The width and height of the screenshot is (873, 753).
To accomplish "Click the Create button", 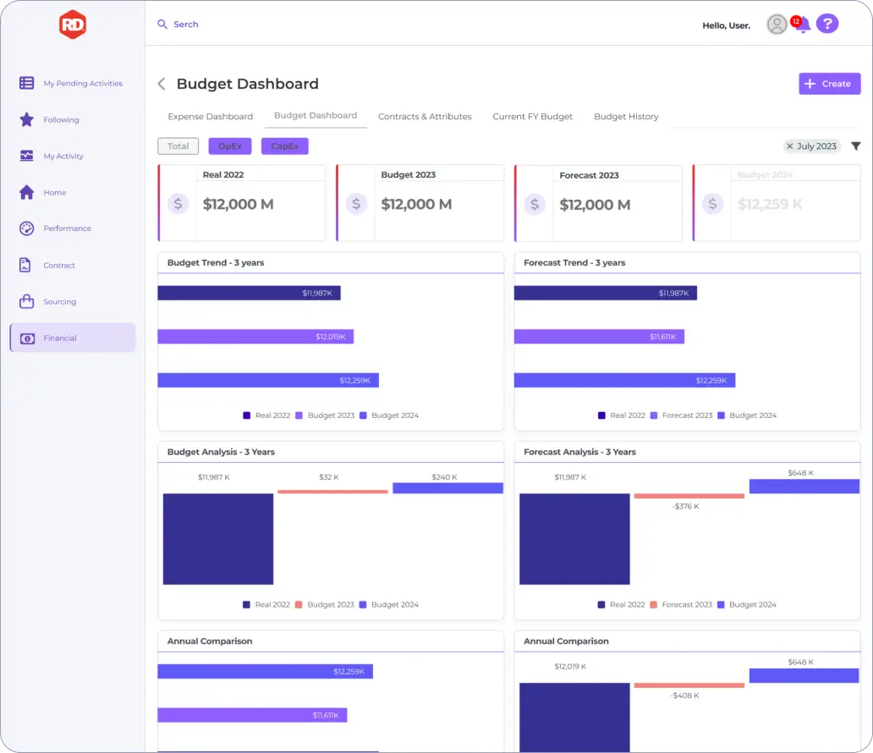I will [x=830, y=84].
